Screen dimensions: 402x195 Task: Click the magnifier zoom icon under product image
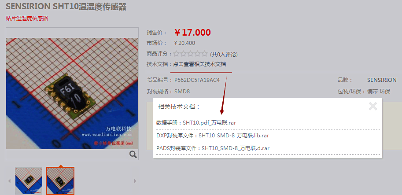pyautogui.click(x=133, y=155)
